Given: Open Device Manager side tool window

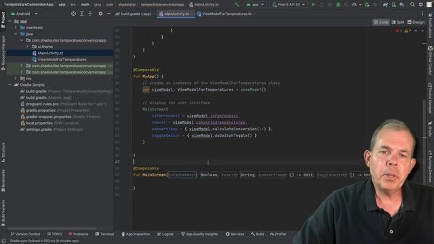Looking at the screenshot, I should pyautogui.click(x=430, y=98).
